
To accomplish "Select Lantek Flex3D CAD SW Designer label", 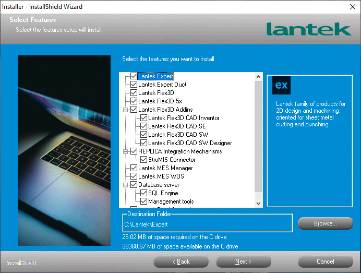I will coord(190,143).
